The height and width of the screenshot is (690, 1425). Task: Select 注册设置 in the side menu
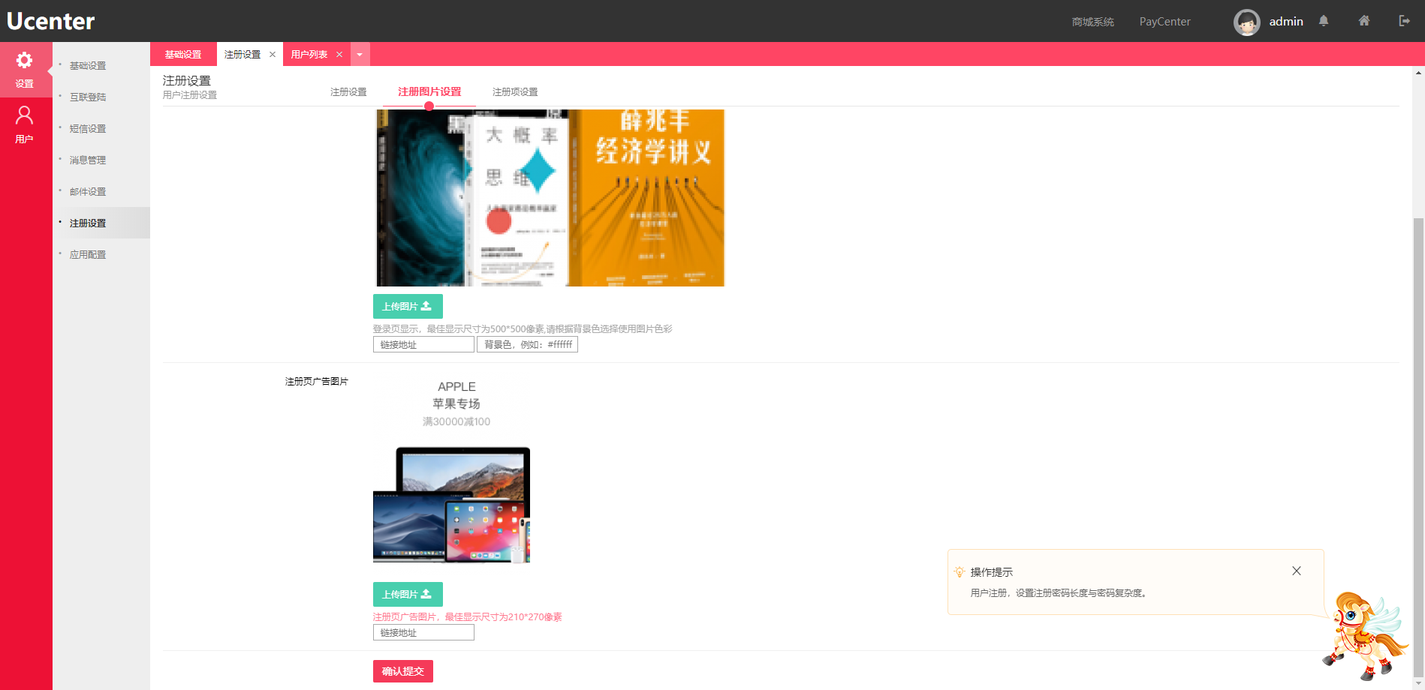(x=101, y=223)
